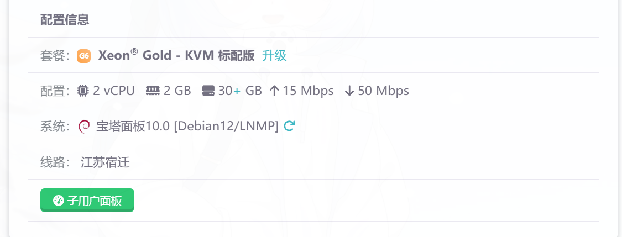Click the teal reinstall system refresh icon

289,126
